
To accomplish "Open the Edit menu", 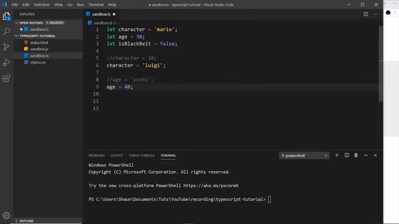I will pos(26,4).
